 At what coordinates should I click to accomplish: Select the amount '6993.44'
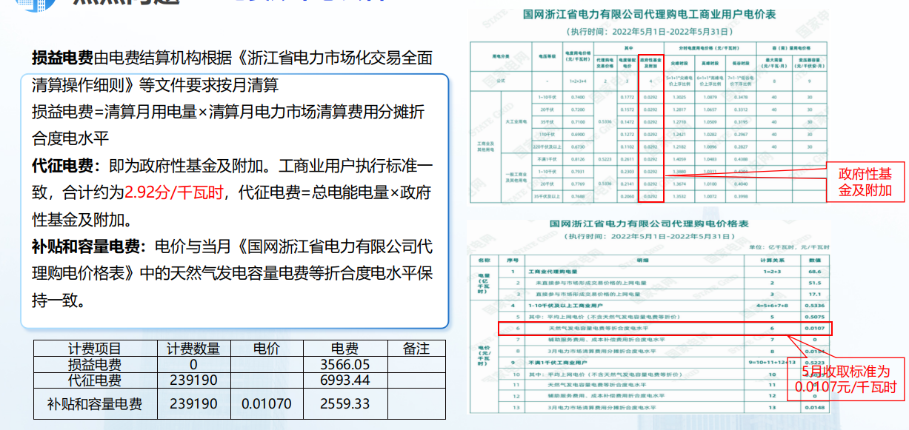344,380
